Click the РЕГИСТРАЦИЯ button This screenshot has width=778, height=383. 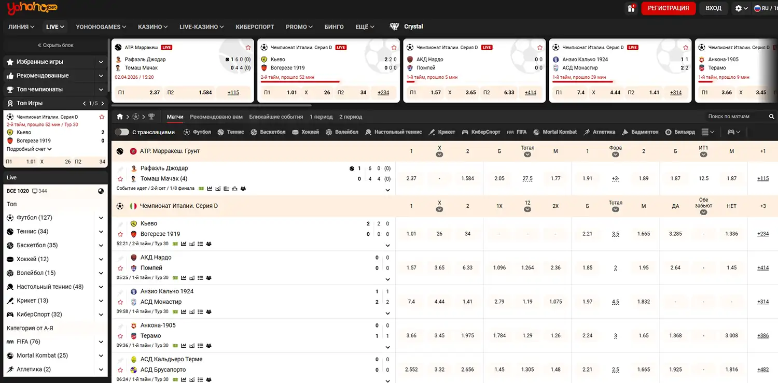tap(668, 8)
